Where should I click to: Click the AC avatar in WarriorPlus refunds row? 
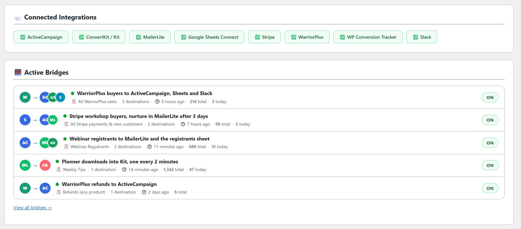(x=45, y=188)
